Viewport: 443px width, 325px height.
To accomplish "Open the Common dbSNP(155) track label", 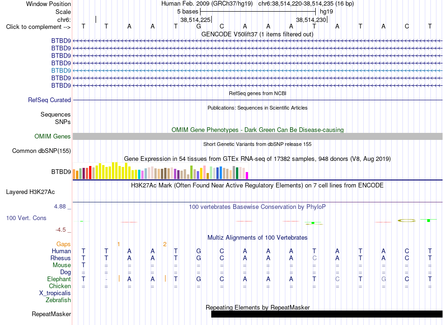I will click(41, 151).
